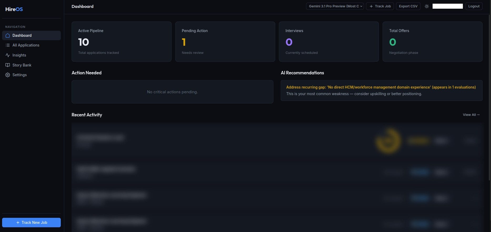491x232 pixels.
Task: Click the Insights activity pulse icon
Action: coord(8,55)
